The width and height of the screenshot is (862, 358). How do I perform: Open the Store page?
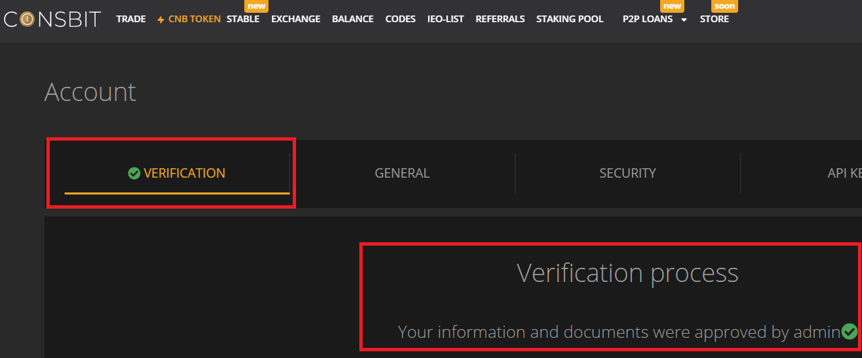pos(715,19)
